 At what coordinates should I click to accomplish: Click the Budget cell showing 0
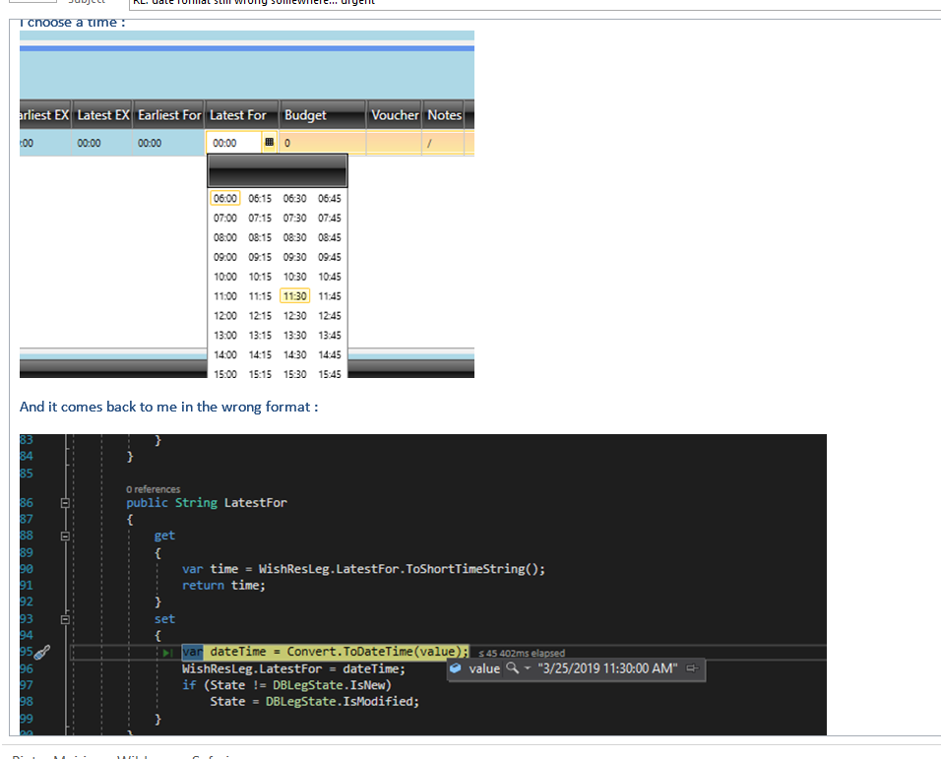point(323,143)
